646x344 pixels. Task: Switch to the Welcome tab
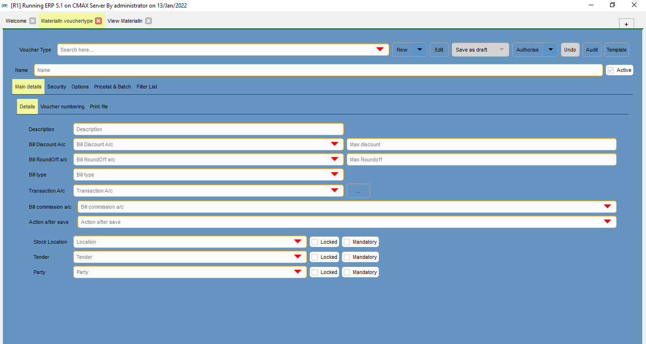(x=16, y=21)
